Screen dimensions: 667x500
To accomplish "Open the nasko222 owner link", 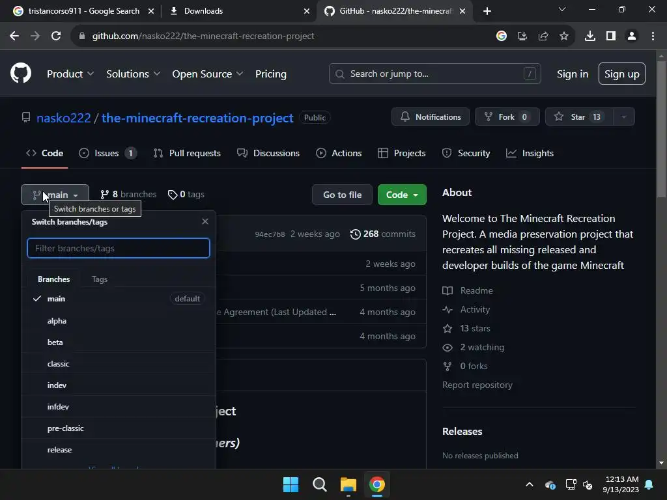I will [x=64, y=118].
